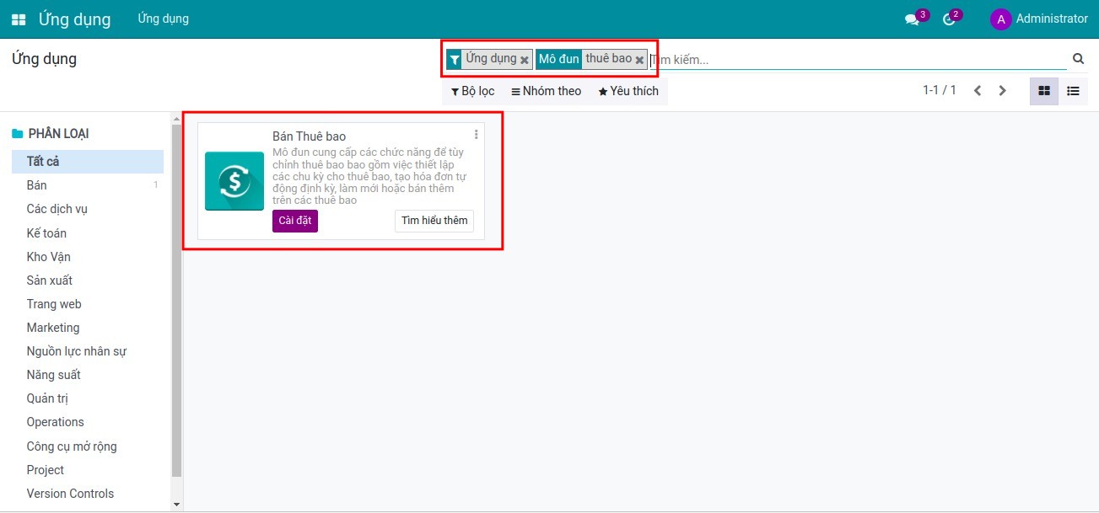The image size is (1099, 513).
Task: Open the activities clock icon
Action: click(x=949, y=19)
